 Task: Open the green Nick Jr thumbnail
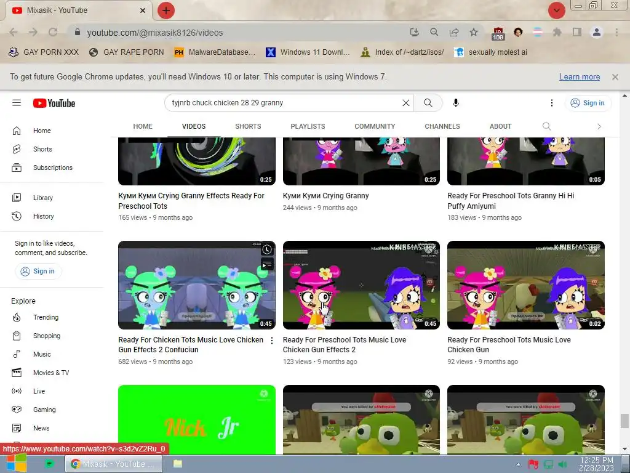pyautogui.click(x=197, y=419)
